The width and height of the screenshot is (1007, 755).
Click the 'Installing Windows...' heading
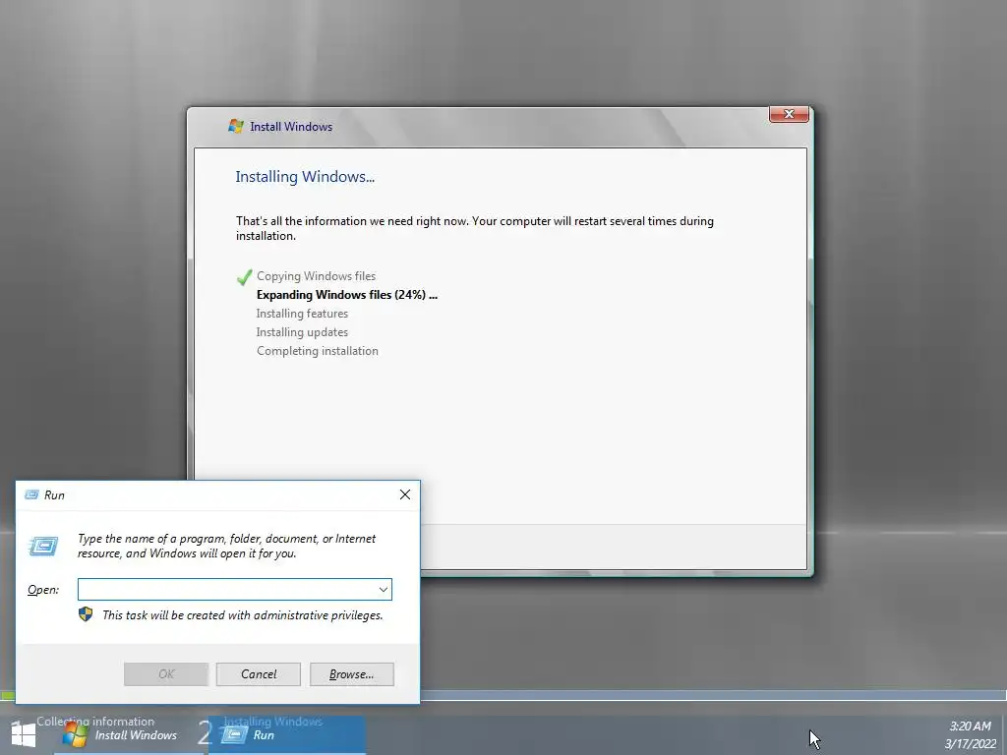point(305,177)
